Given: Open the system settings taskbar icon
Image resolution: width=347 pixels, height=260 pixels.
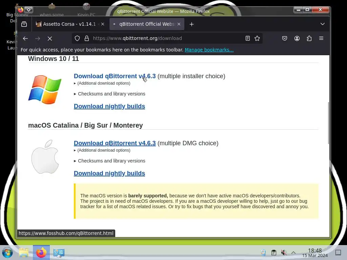Looking at the screenshot, I should click(59, 253).
